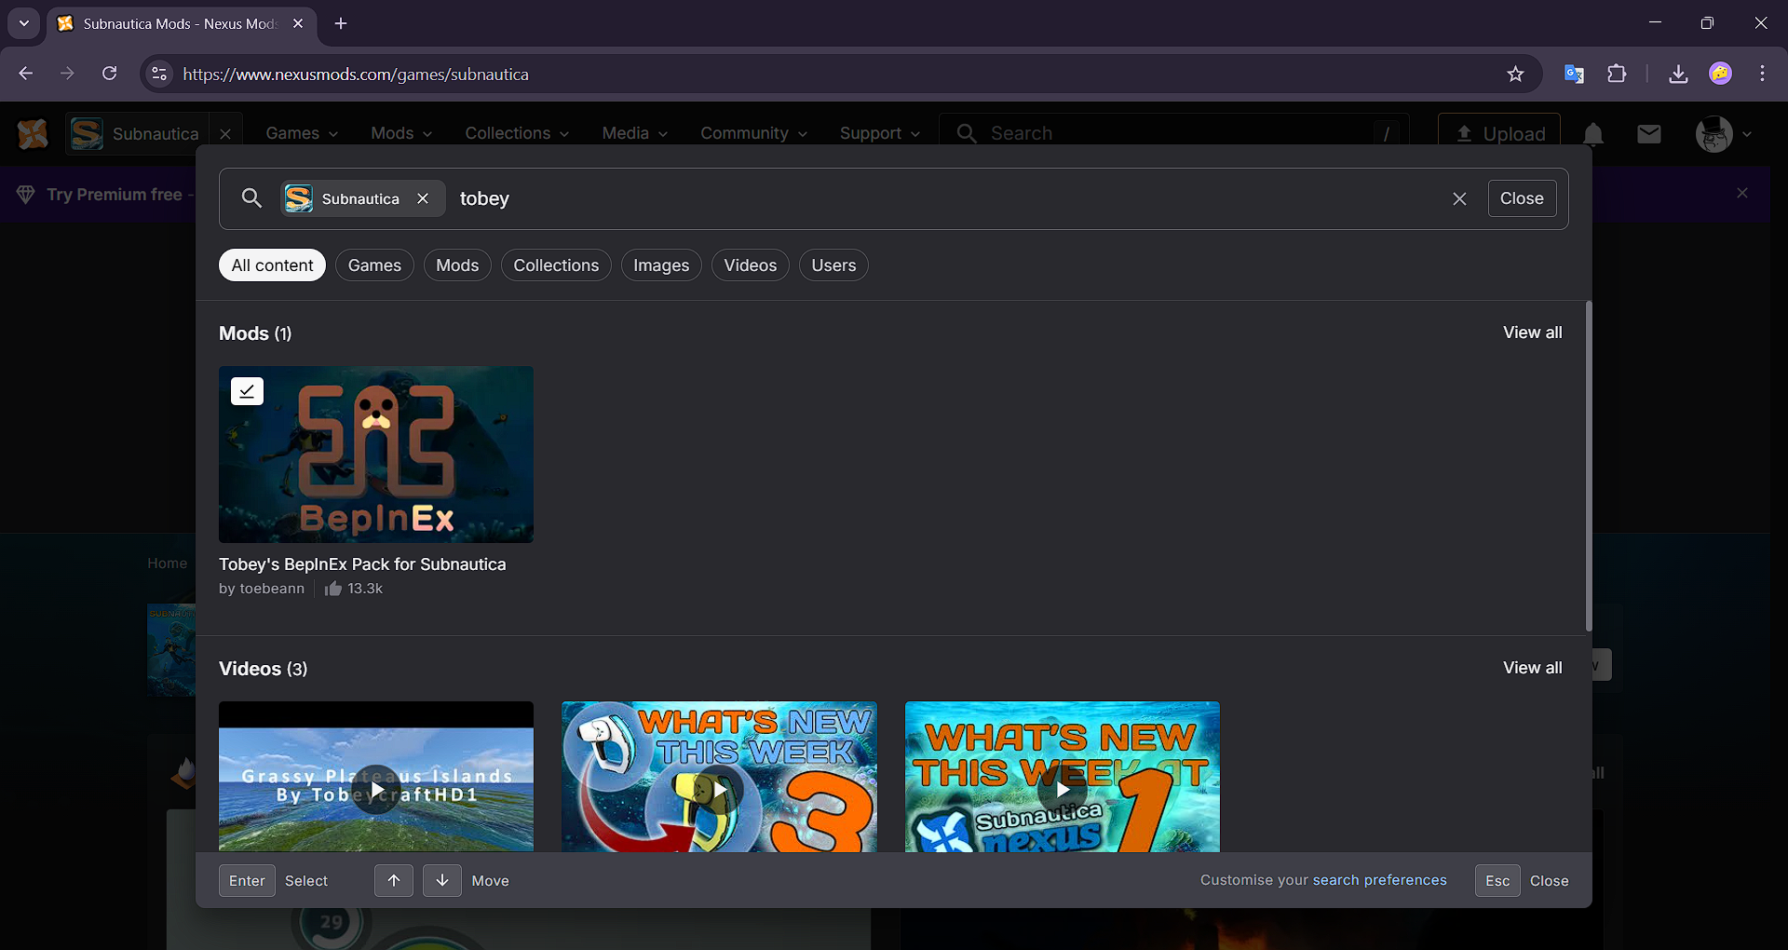Open the search preferences link
The width and height of the screenshot is (1788, 950).
1380,880
